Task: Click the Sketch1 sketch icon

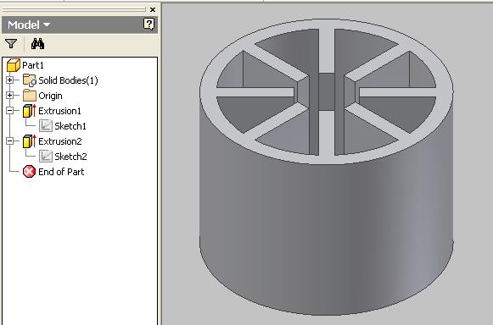Action: tap(46, 126)
